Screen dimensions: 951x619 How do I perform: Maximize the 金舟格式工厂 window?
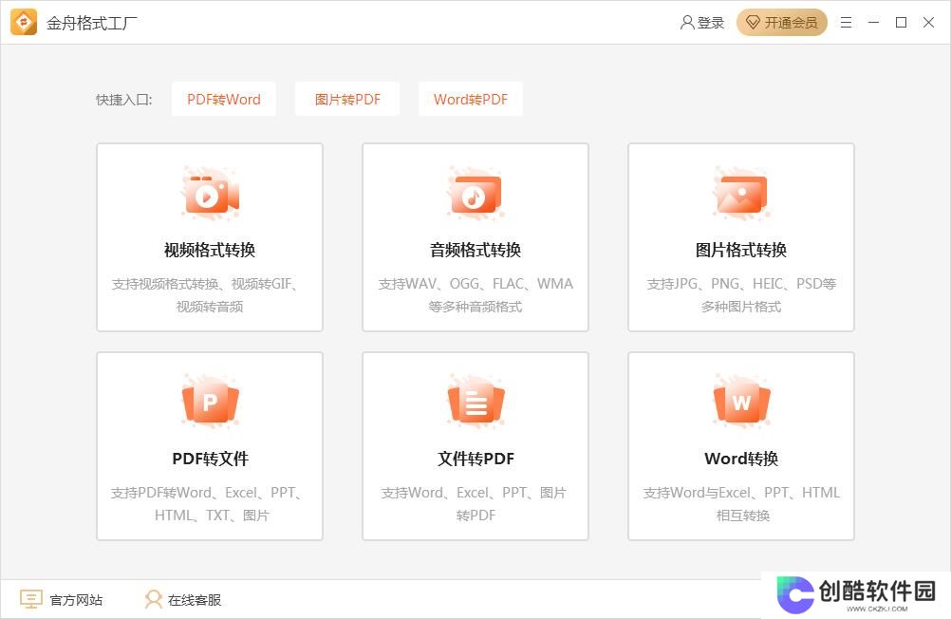pos(902,23)
